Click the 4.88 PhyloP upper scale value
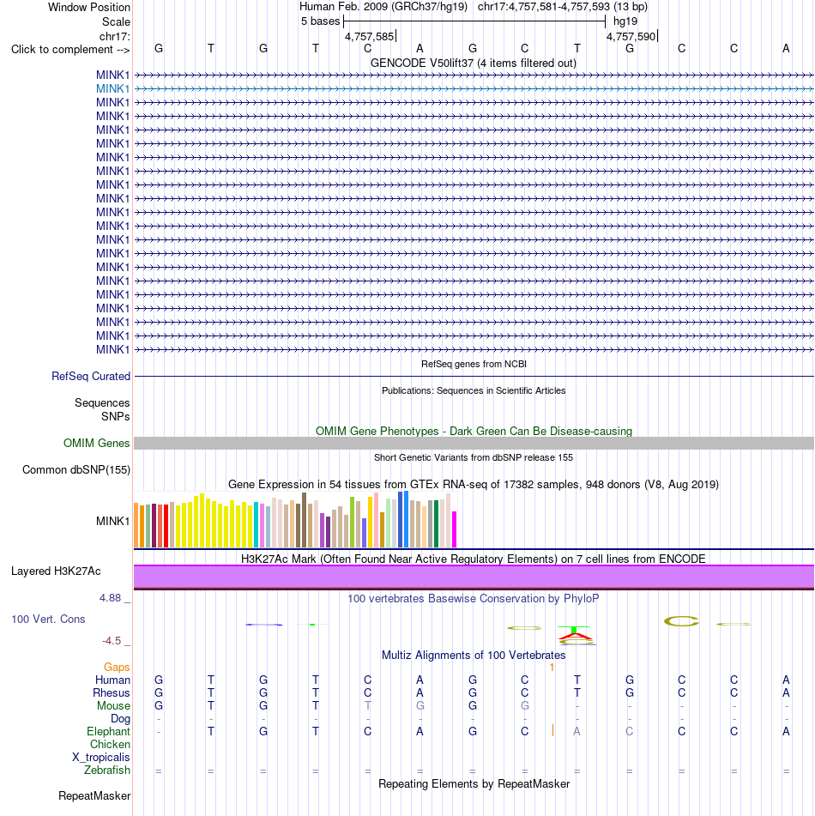This screenshot has width=815, height=816. point(110,598)
